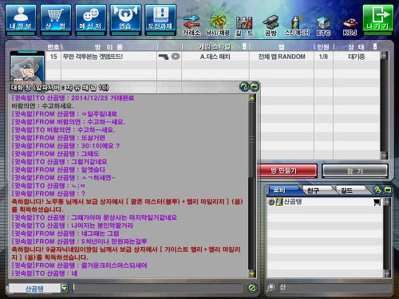
Task: Click chat line 2014/12/25 거래완료
Action: point(73,98)
